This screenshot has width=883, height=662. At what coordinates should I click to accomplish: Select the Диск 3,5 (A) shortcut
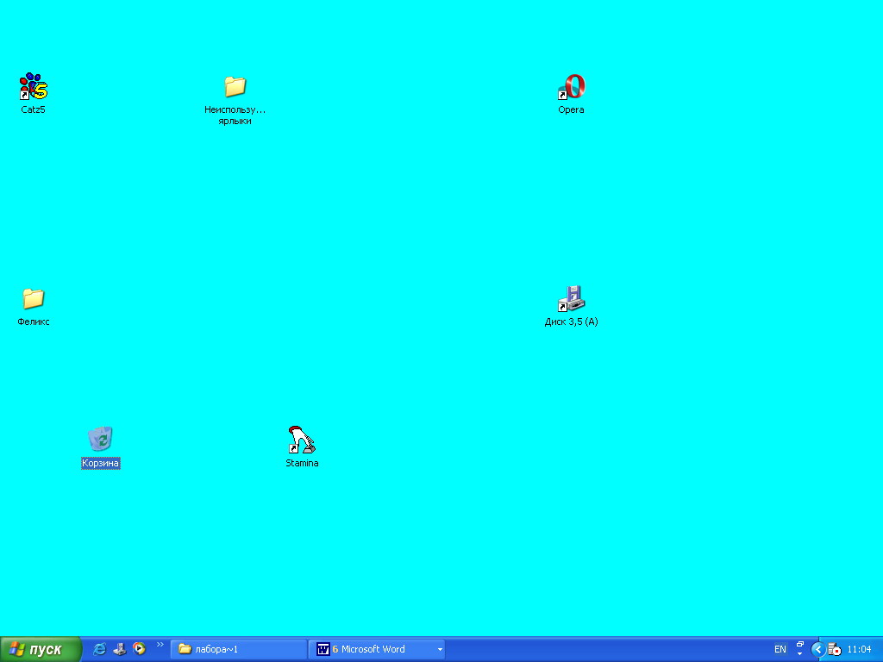point(571,299)
